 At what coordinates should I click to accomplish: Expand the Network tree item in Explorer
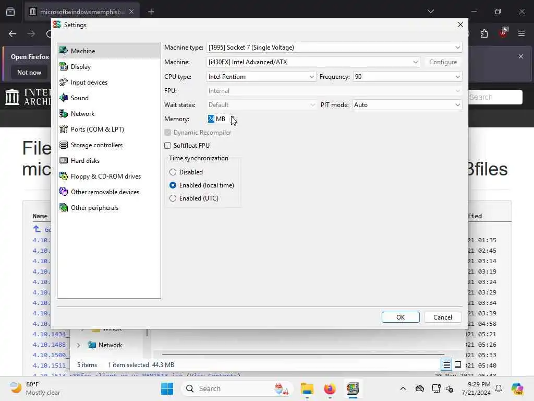click(78, 345)
